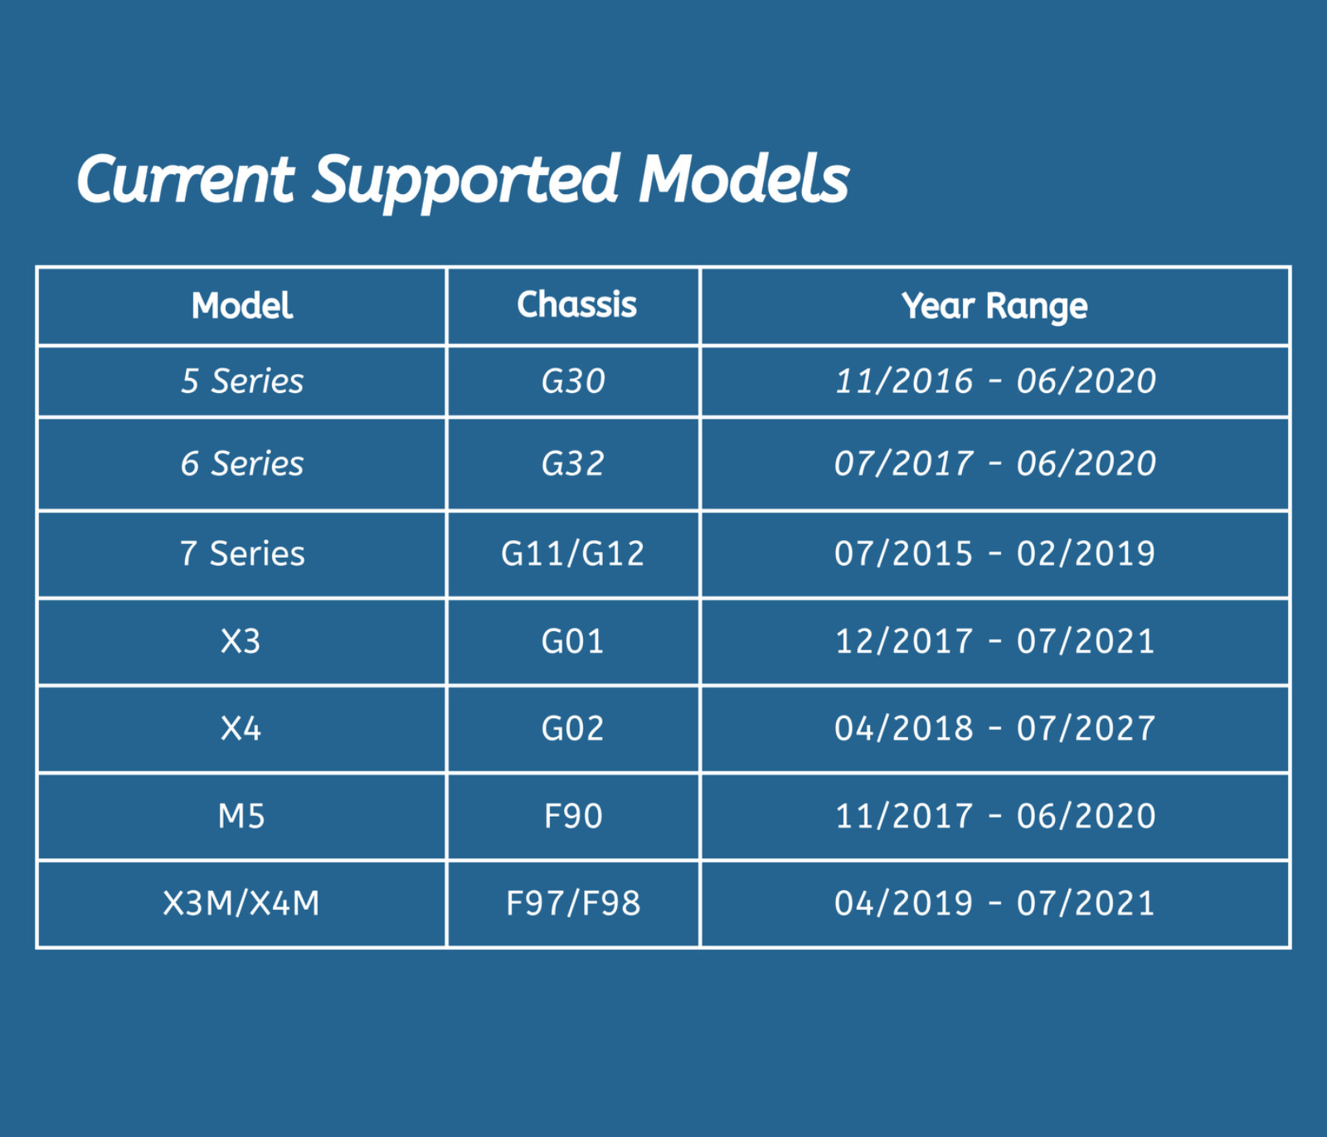Click the M5 model cell
The width and height of the screenshot is (1327, 1137).
(241, 817)
